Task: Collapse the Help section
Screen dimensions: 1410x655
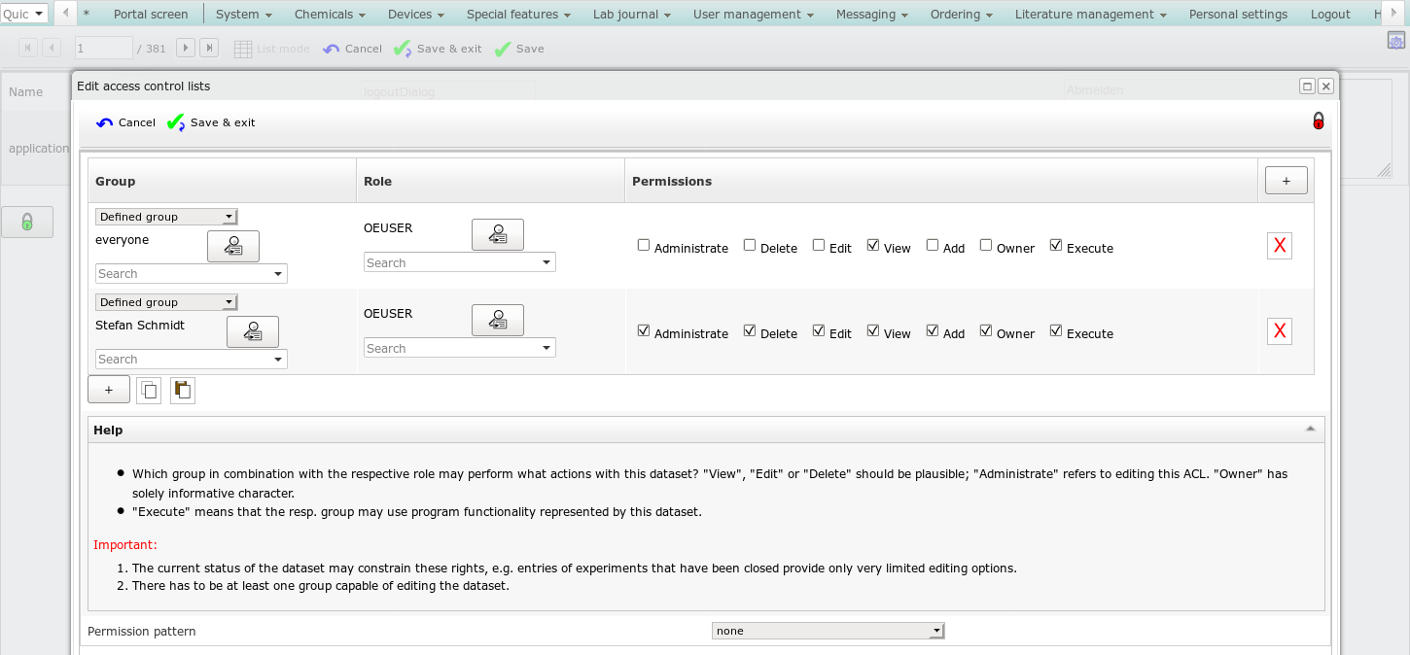Action: pos(1310,430)
